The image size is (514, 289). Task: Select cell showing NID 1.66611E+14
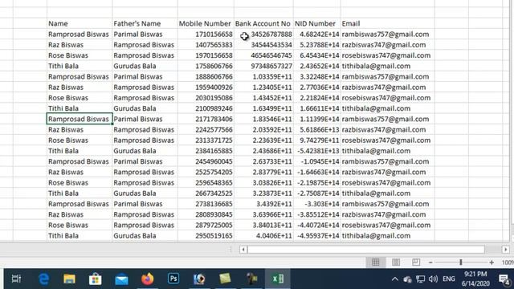tap(317, 108)
